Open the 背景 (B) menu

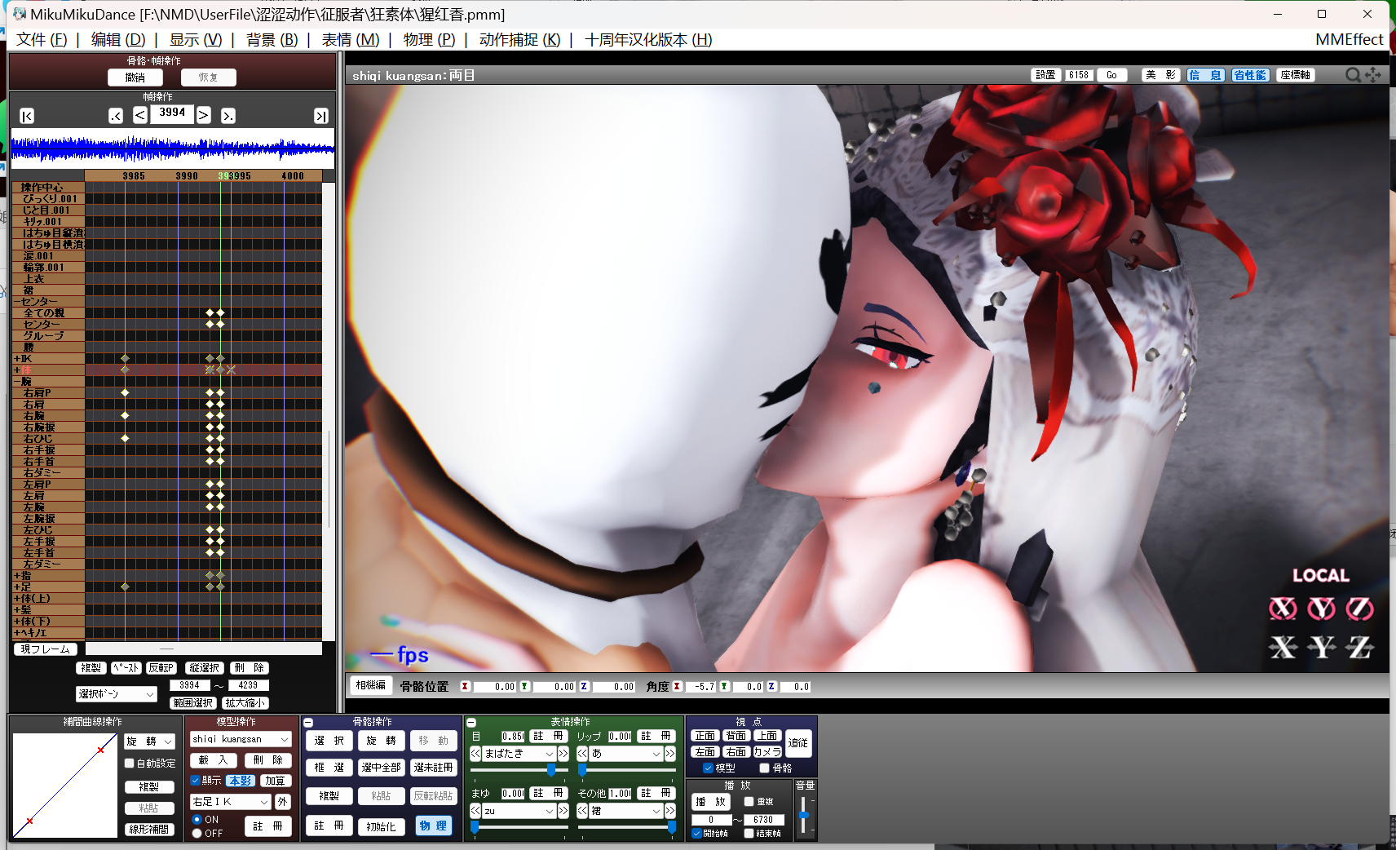272,40
